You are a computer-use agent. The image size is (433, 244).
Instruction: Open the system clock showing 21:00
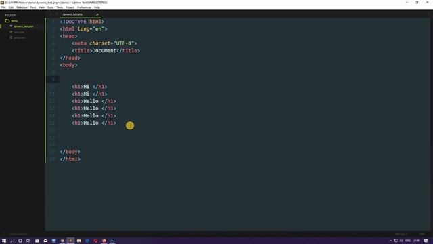click(x=417, y=241)
